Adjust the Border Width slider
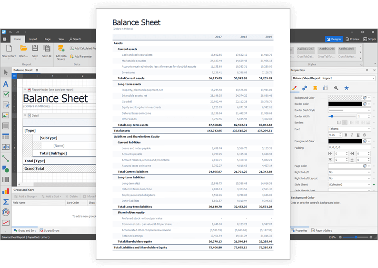The height and width of the screenshot is (268, 378). point(332,116)
